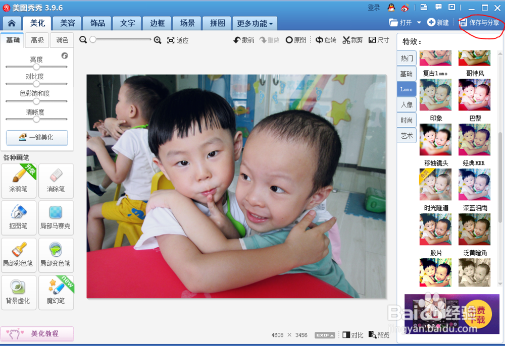Click the zoom in magnifier icon

158,40
